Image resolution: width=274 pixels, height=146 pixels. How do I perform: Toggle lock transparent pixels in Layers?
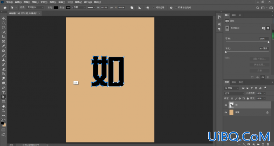232,99
